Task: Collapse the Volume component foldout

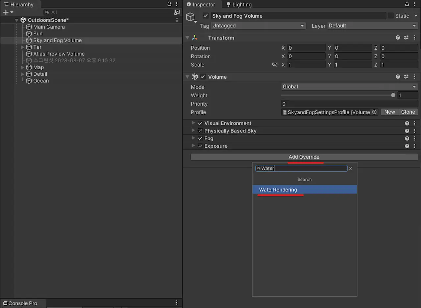Action: 187,77
